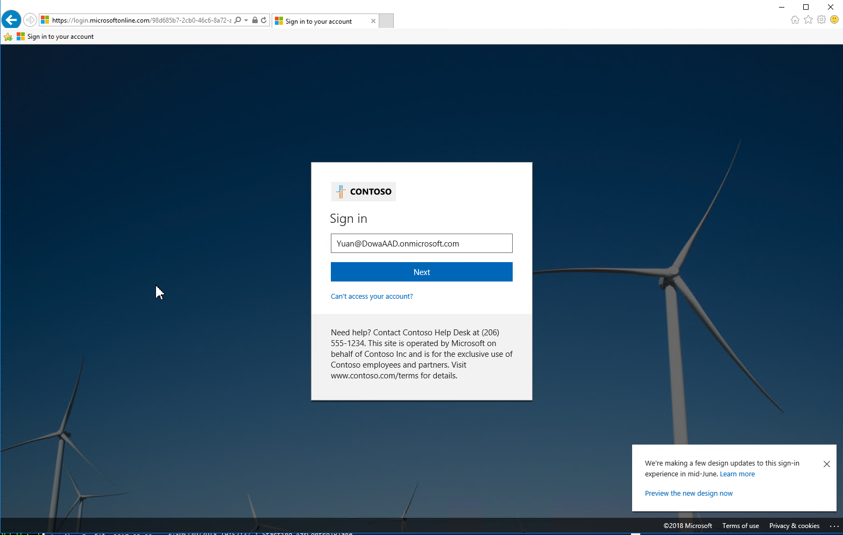Click the browser forward arrow button
The height and width of the screenshot is (535, 843).
[x=30, y=20]
